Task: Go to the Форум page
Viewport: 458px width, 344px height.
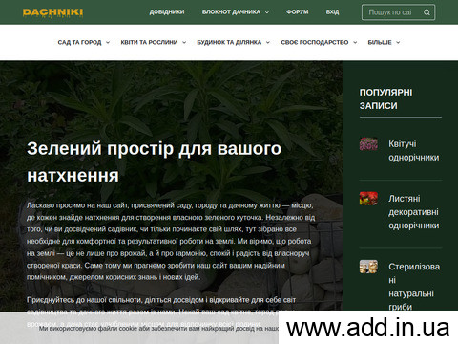Action: [297, 12]
